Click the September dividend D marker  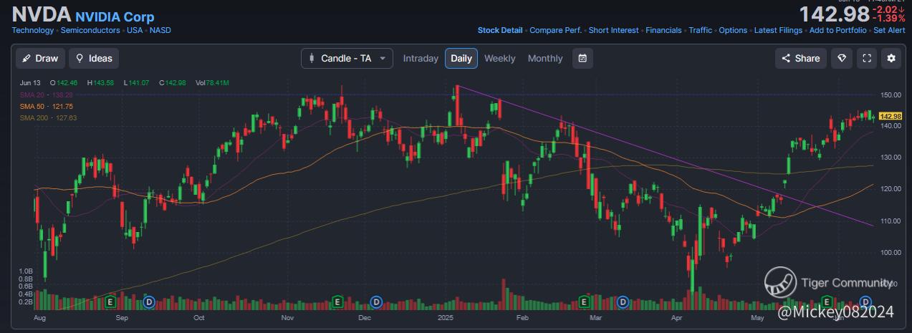pyautogui.click(x=149, y=301)
